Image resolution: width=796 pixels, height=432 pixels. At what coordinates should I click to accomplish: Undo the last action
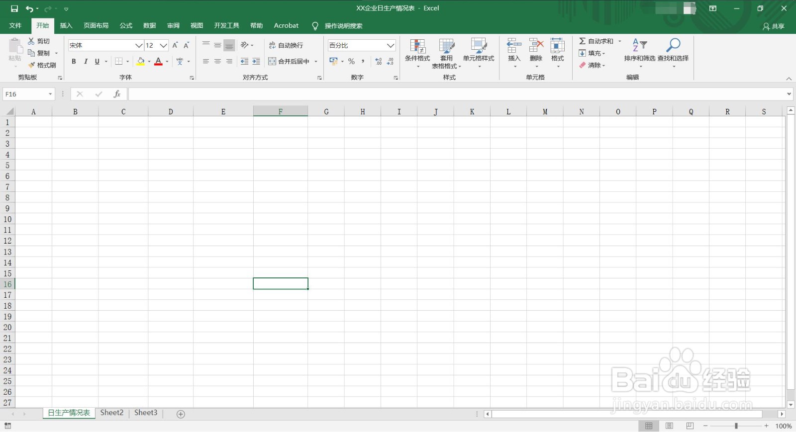tap(29, 8)
